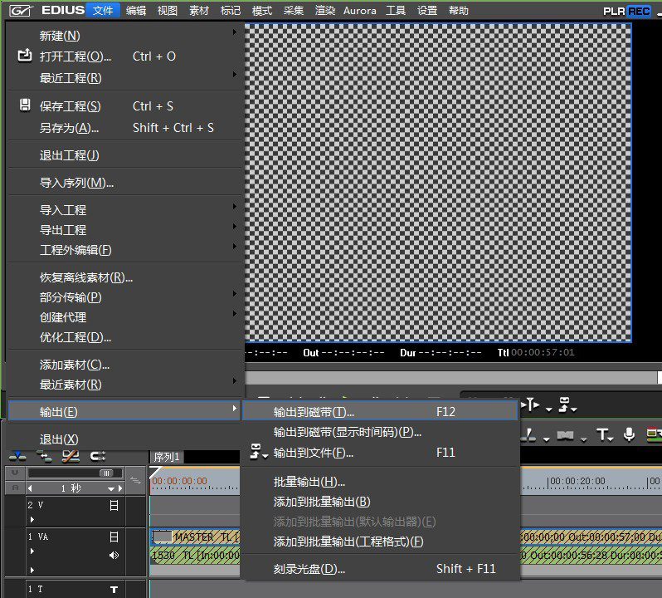Open the dropdown arrow beside title T icon

tap(611, 439)
